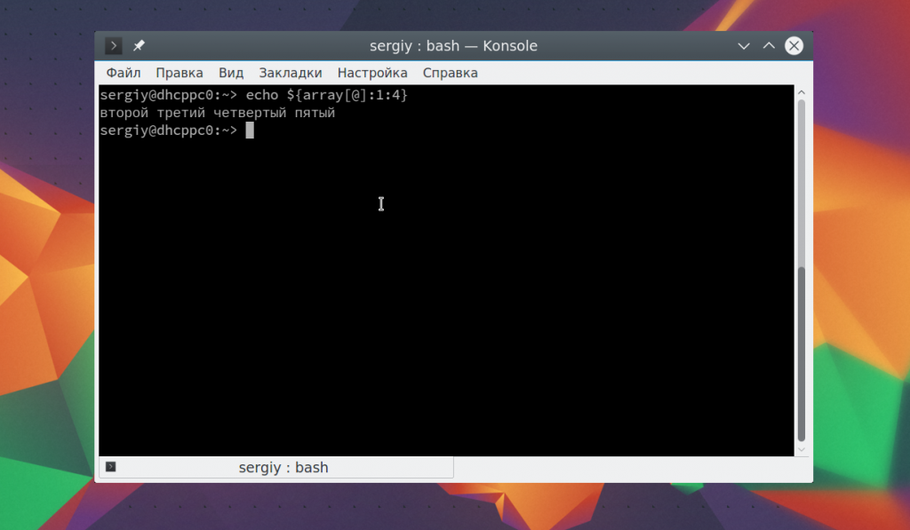Viewport: 910px width, 530px height.
Task: Click the echo ${array[@]:1:4} command text
Action: click(x=327, y=95)
